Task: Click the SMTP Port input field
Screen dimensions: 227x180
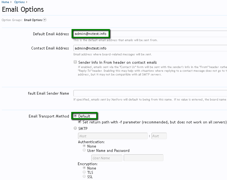Action: pyautogui.click(x=159, y=136)
